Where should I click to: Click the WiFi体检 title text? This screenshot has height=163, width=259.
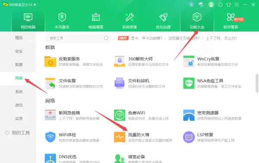(67, 135)
